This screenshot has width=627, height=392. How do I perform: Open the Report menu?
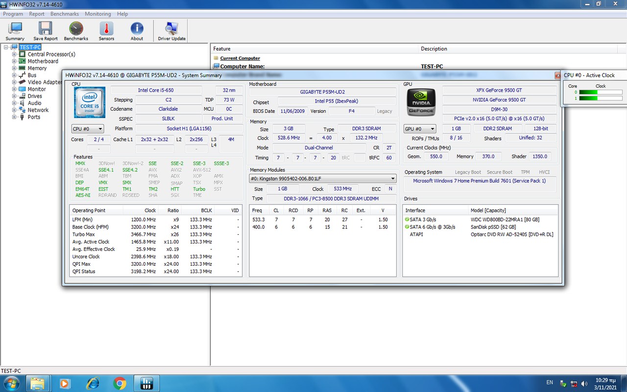tap(37, 14)
